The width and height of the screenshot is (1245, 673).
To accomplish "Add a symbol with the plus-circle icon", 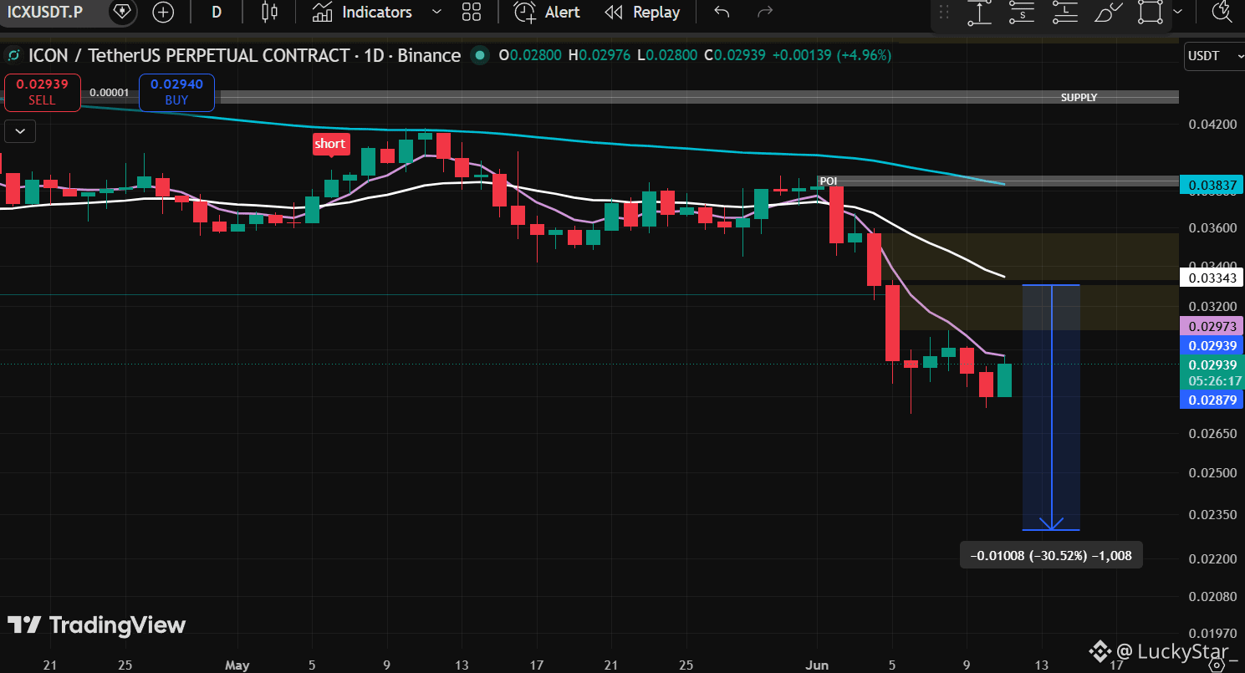I will (163, 12).
